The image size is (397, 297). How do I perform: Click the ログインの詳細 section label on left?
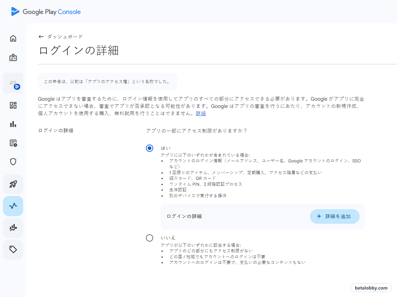coord(56,131)
